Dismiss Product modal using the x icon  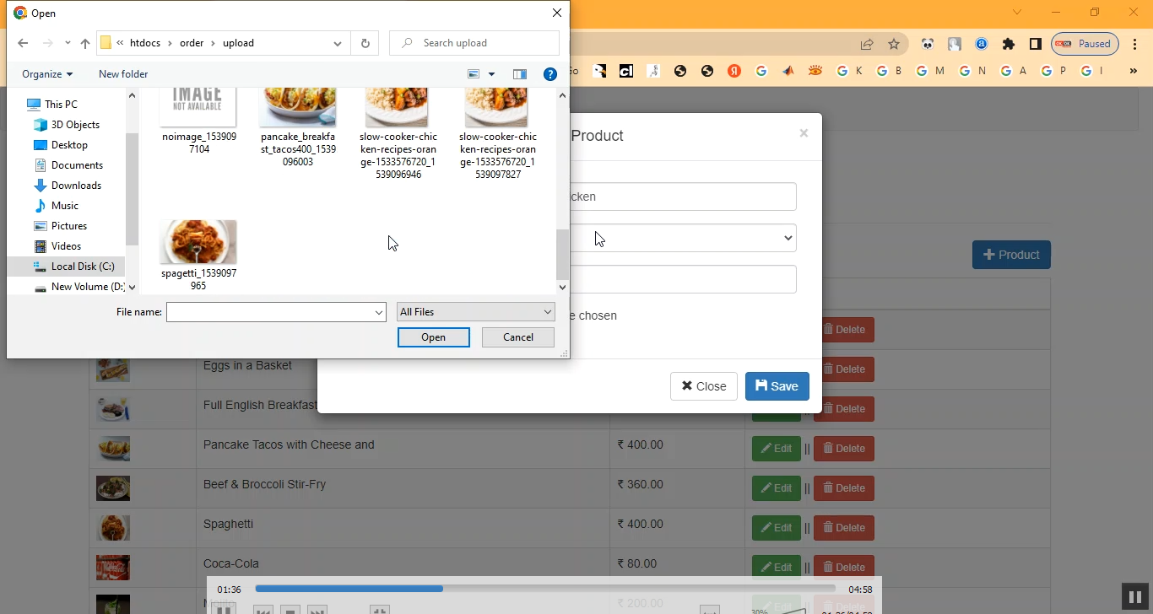[804, 133]
